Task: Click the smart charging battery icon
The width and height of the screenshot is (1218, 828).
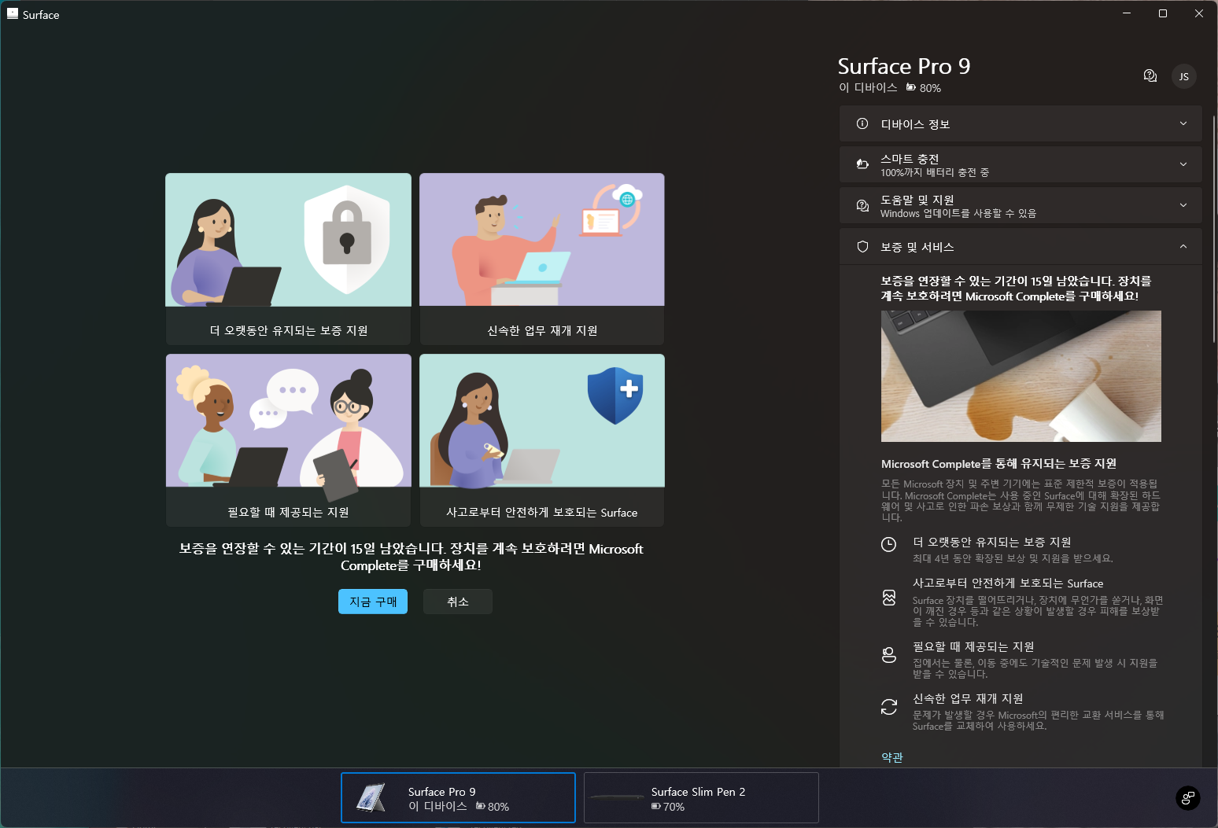Action: point(862,164)
